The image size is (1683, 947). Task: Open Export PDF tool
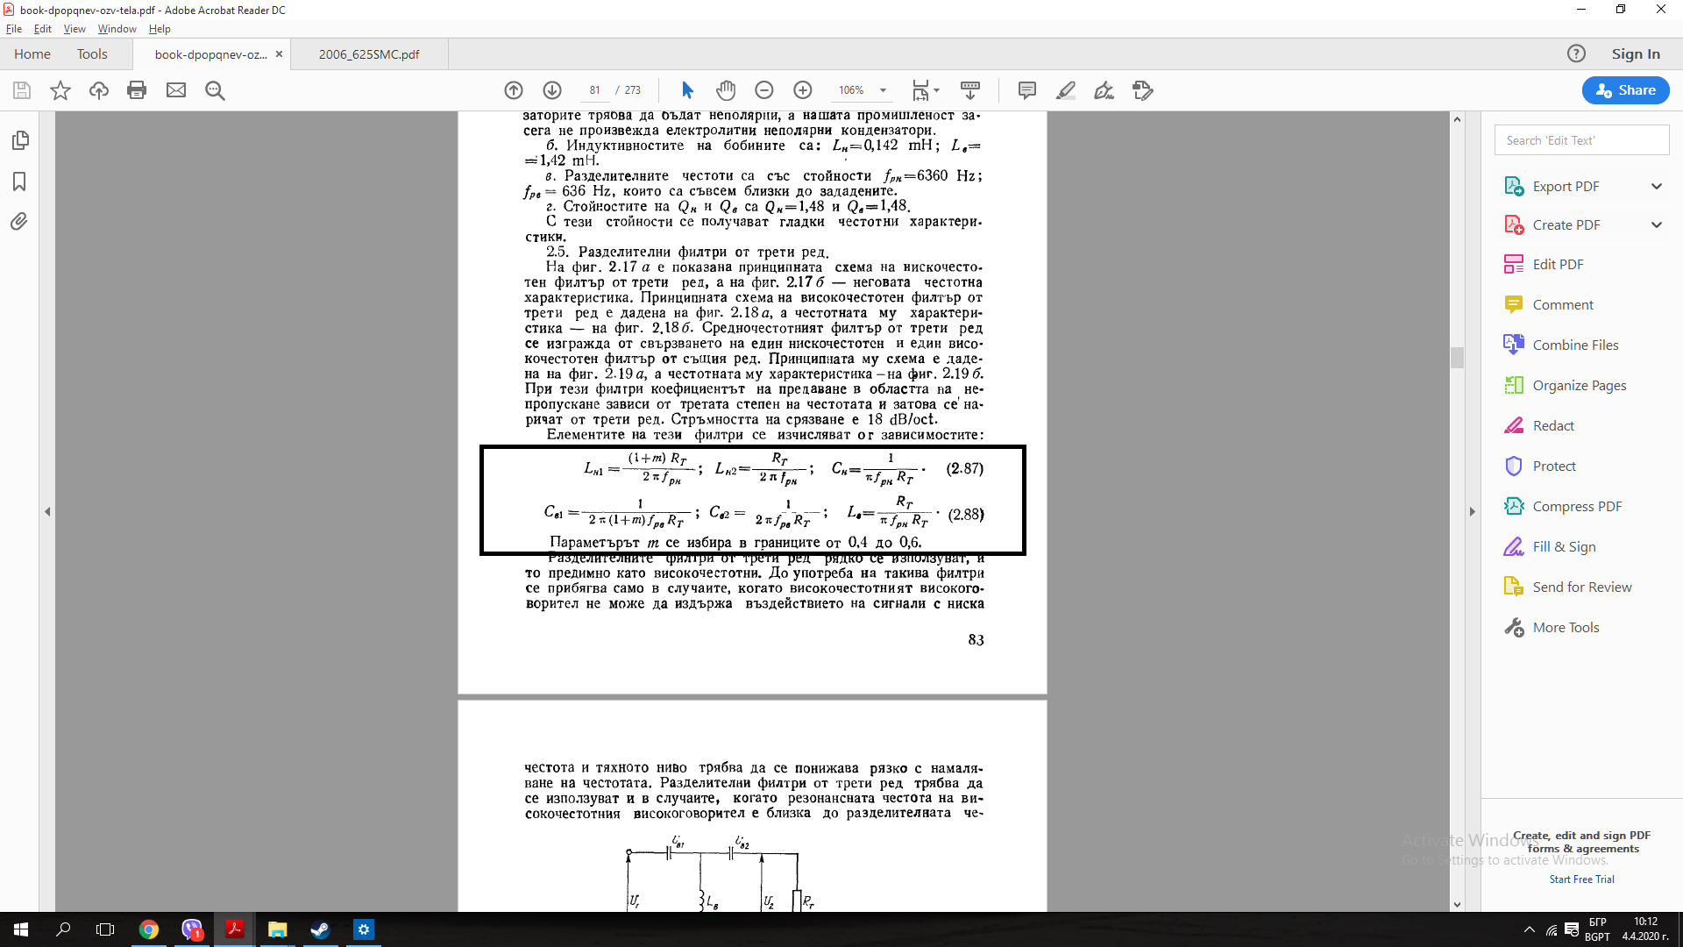1566,186
